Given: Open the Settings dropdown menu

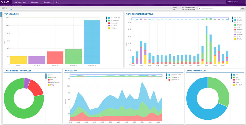Looking at the screenshot, I should tap(48, 2).
